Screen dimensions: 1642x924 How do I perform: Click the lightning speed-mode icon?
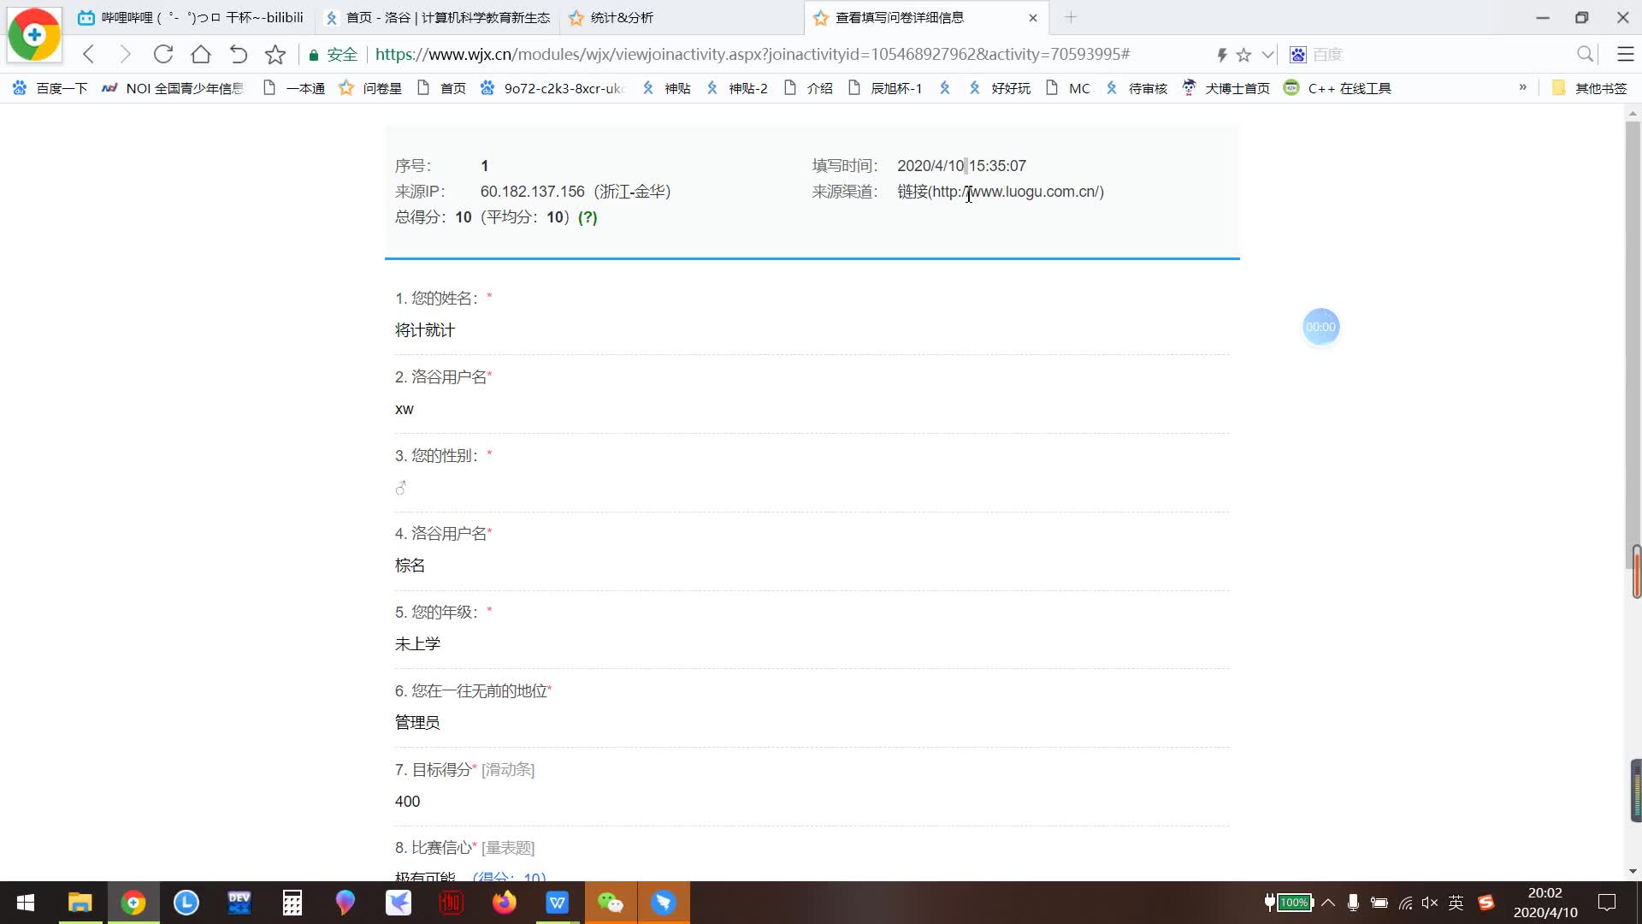click(1222, 55)
